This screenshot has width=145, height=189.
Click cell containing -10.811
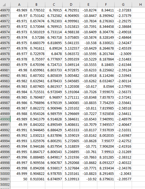[89, 108]
